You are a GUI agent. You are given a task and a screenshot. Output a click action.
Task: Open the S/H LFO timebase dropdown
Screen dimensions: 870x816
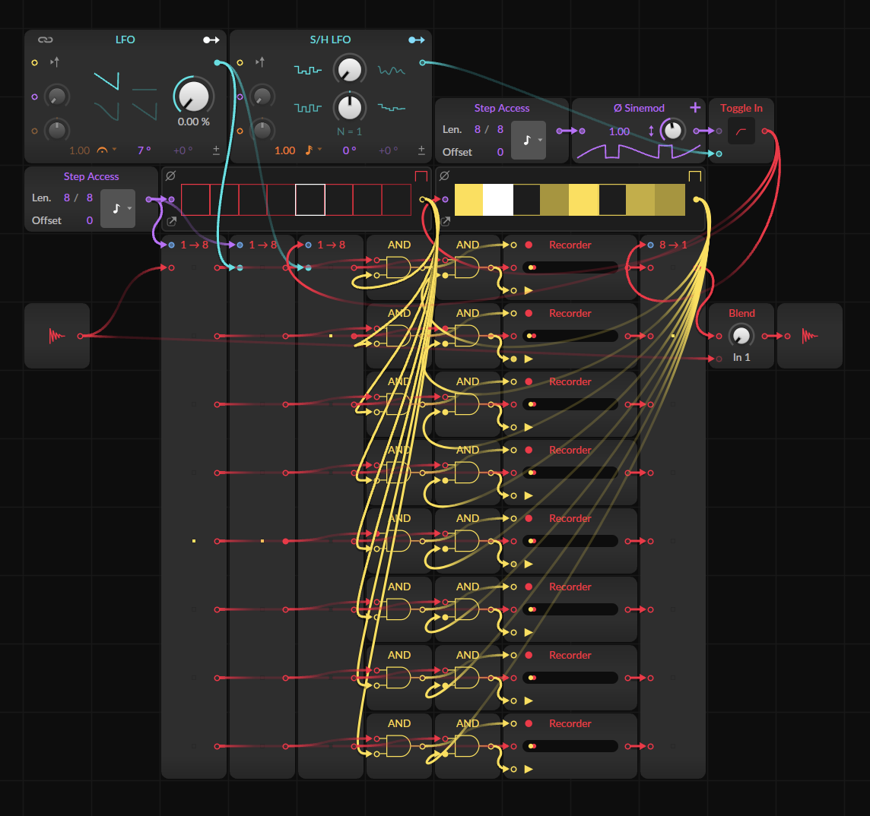312,150
